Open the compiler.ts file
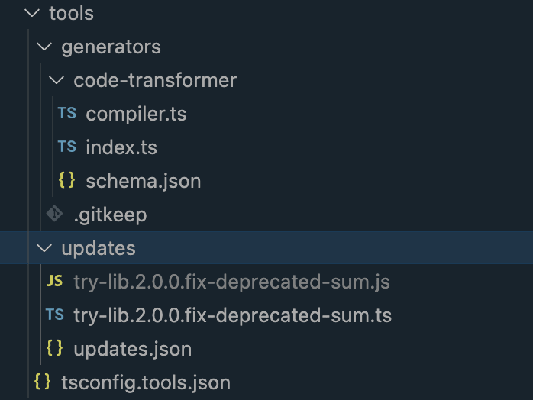The width and height of the screenshot is (533, 400). click(136, 114)
